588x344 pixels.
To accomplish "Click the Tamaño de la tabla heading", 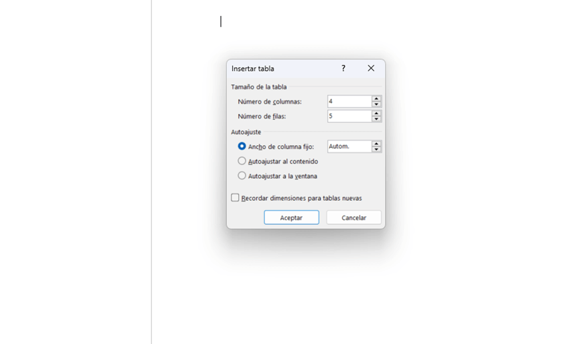I will click(259, 87).
